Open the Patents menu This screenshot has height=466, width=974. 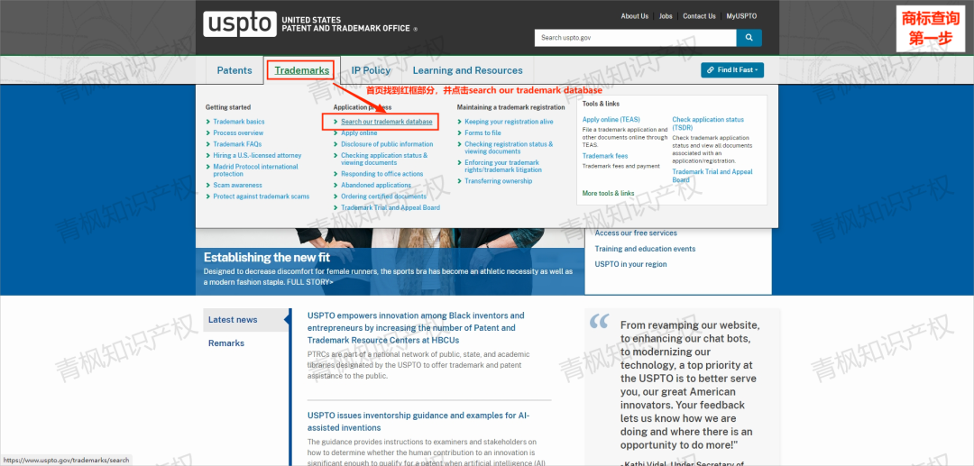234,70
